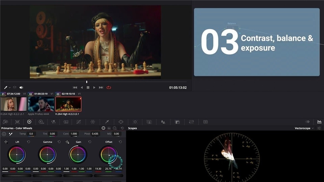Open the Curves palette
The image size is (324, 182).
coord(78,122)
